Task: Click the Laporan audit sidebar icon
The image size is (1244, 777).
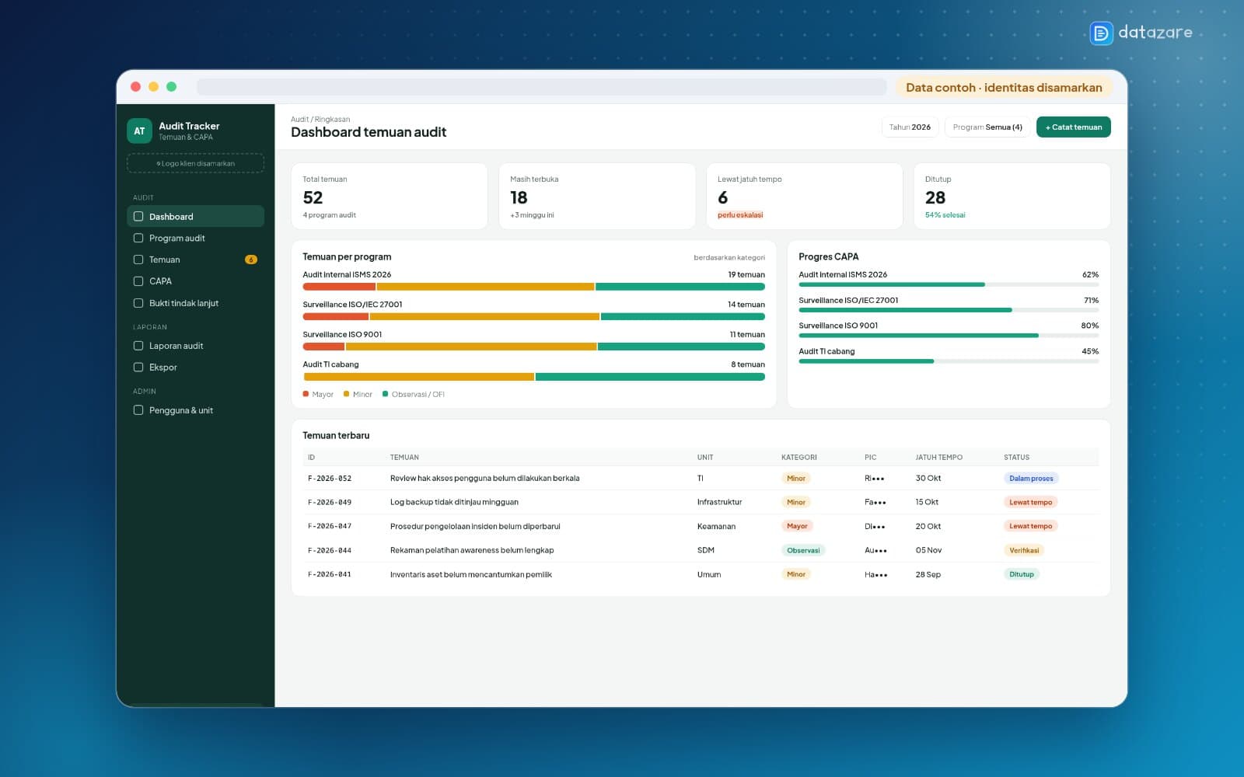Action: [x=138, y=346]
